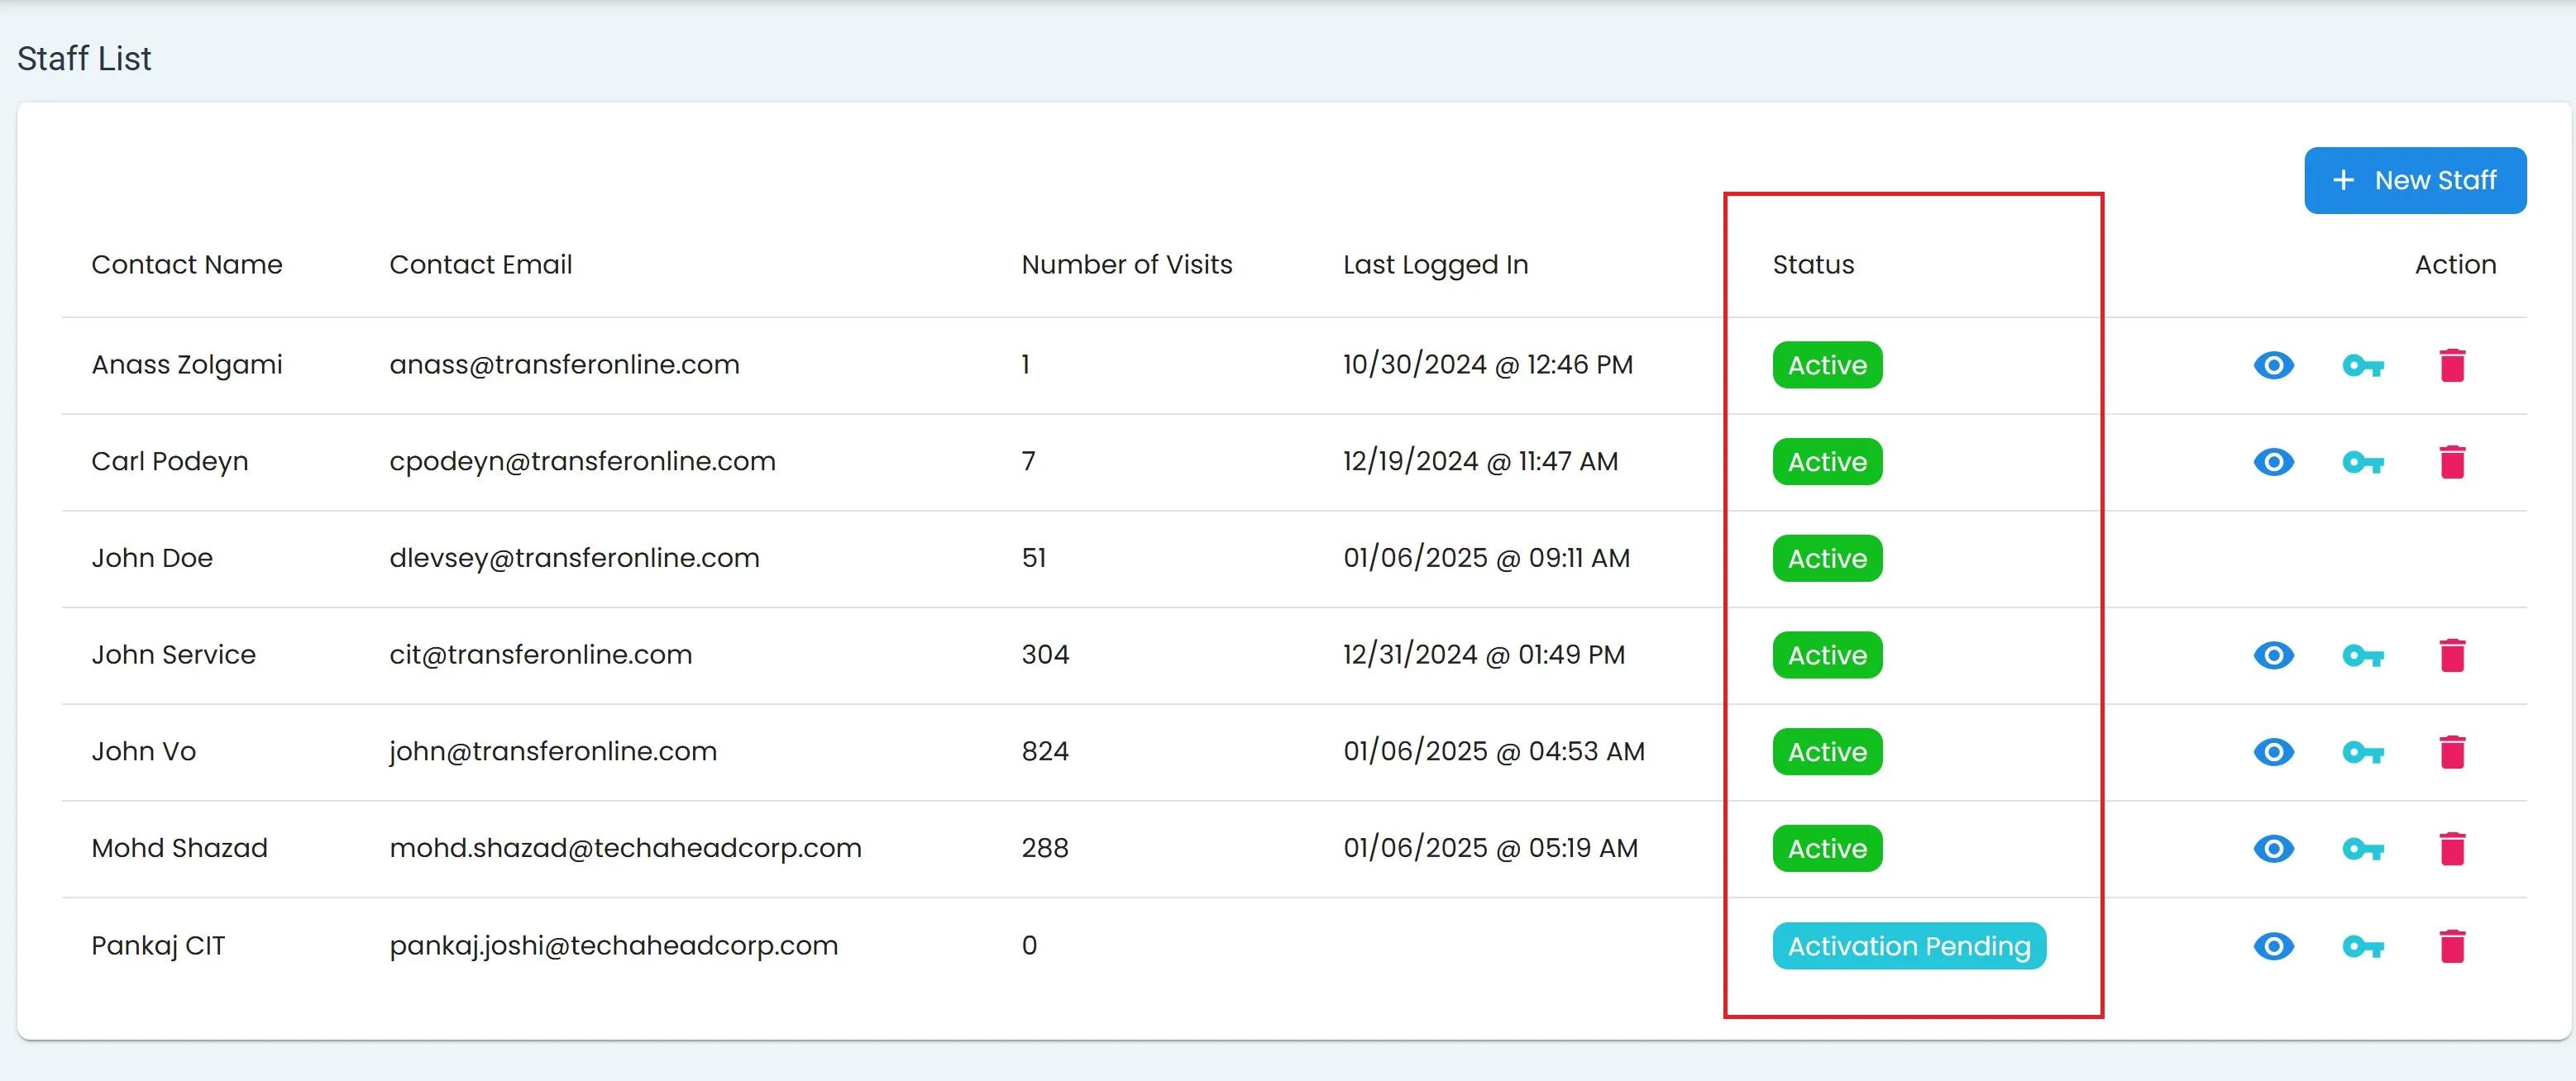Screen dimensions: 2576x1081
Task: Click the Status column header
Action: tap(1812, 264)
